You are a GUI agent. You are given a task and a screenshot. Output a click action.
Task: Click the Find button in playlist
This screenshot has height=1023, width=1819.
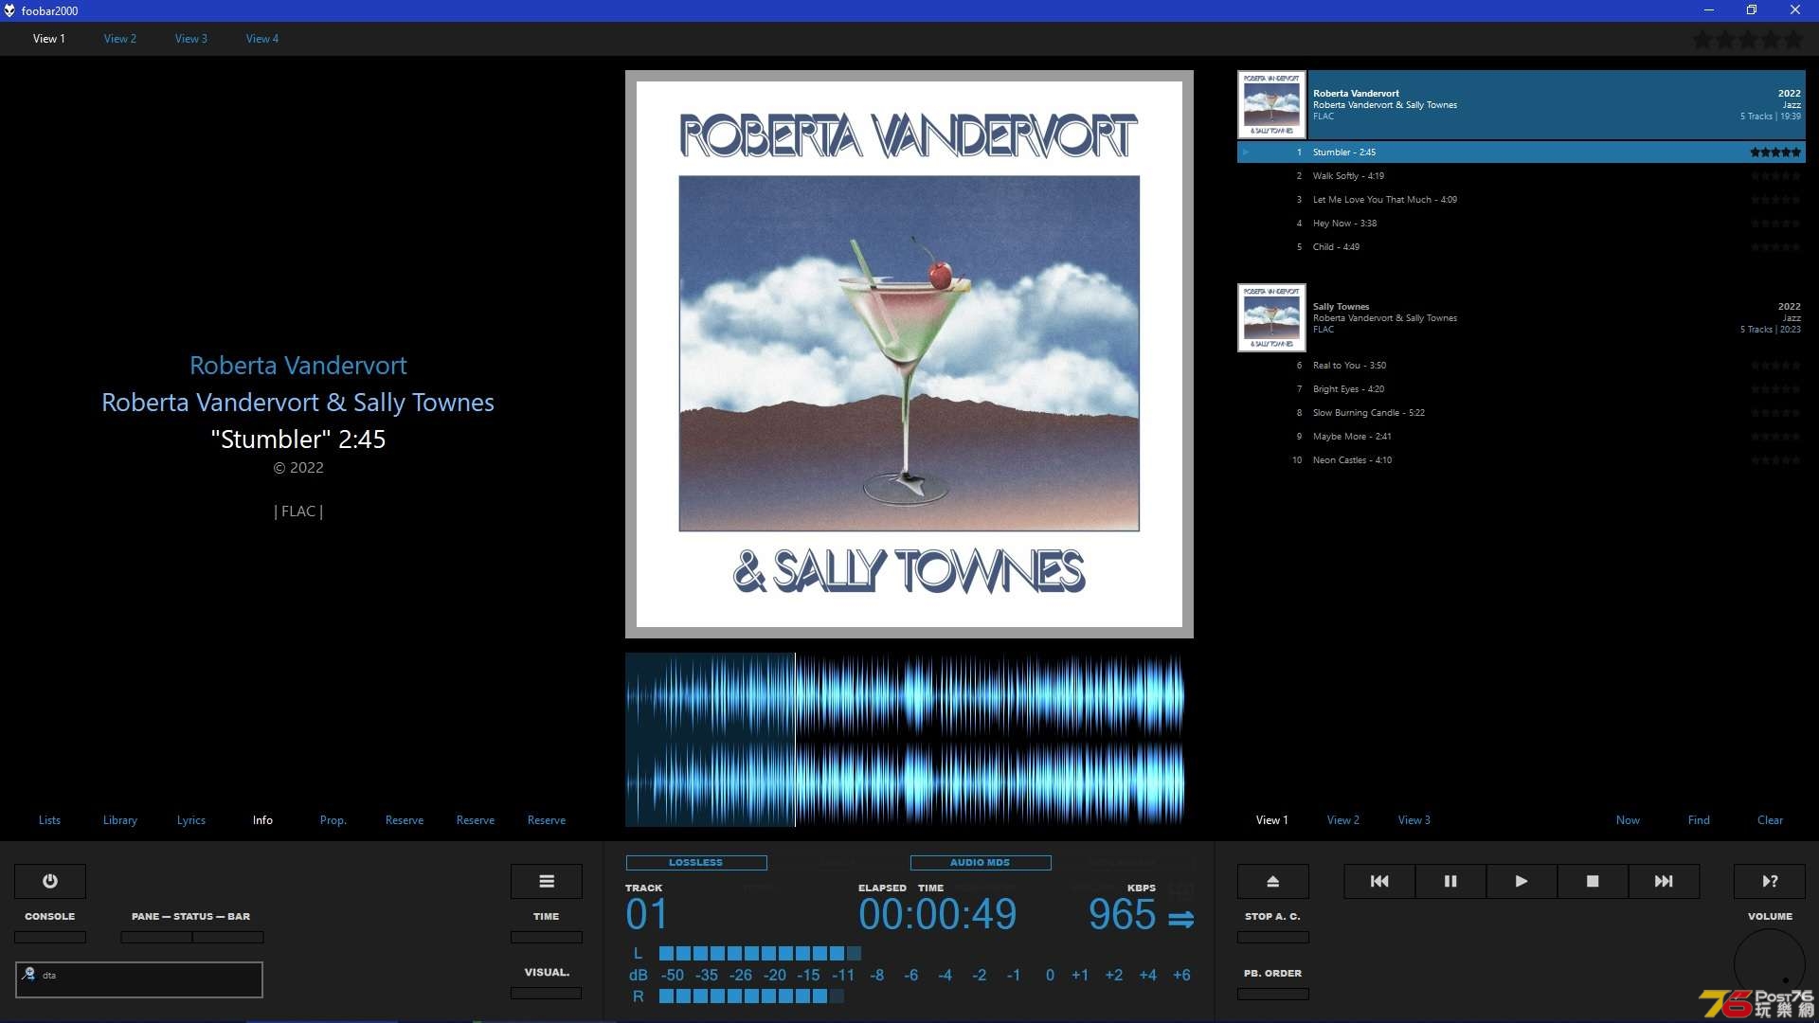click(1699, 820)
